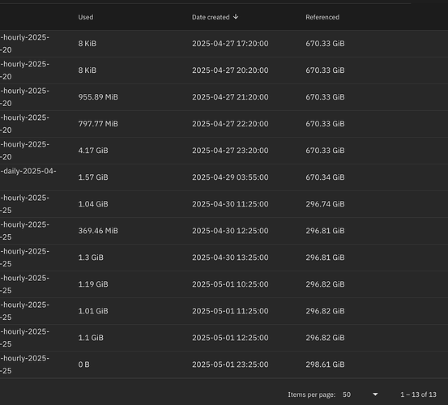Sort by the Used column header

86,17
